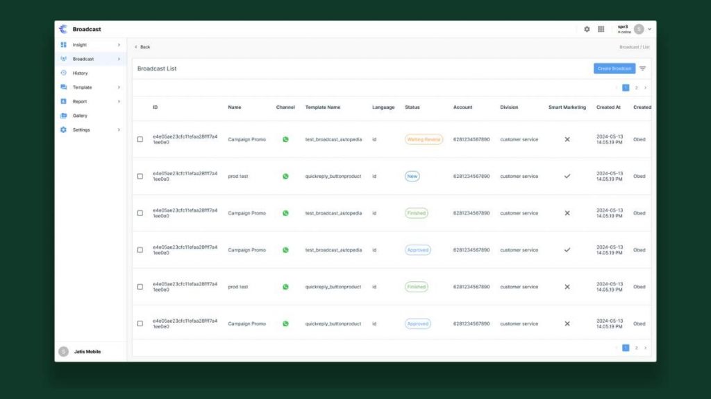Viewport: 711px width, 399px height.
Task: Check the checkbox in the last table row
Action: tap(140, 323)
